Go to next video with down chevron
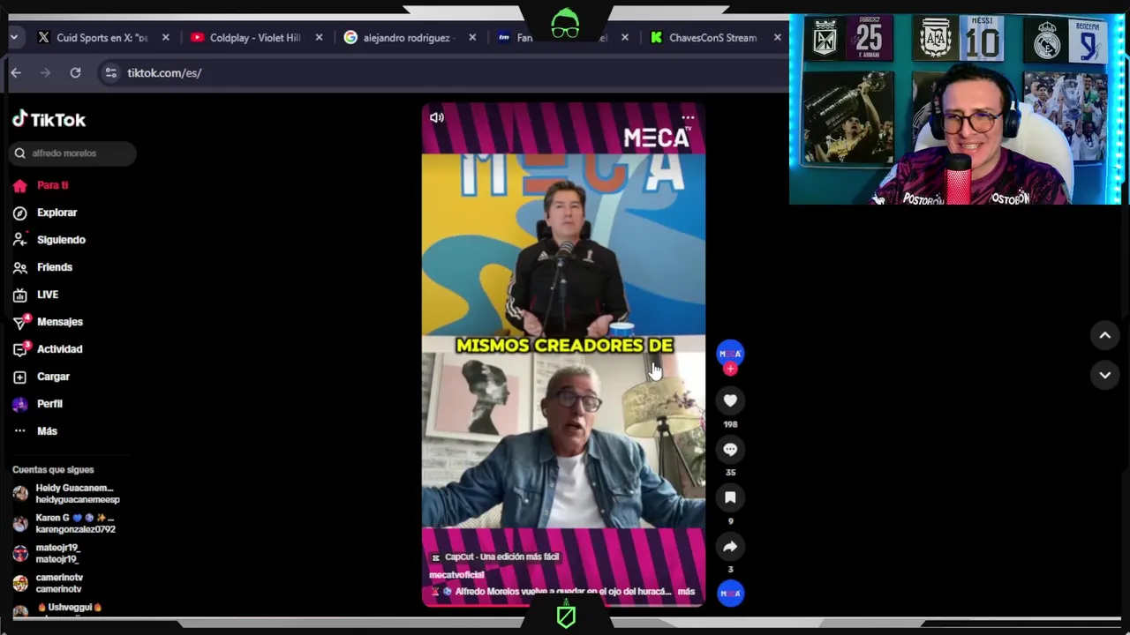1130x635 pixels. (1104, 375)
